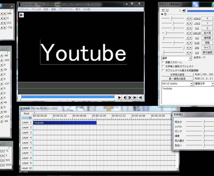Step back one frame in the preview window

click(x=125, y=98)
